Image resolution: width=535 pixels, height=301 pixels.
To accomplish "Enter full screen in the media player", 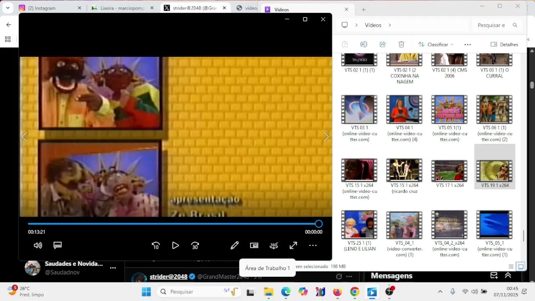I will pos(293,245).
